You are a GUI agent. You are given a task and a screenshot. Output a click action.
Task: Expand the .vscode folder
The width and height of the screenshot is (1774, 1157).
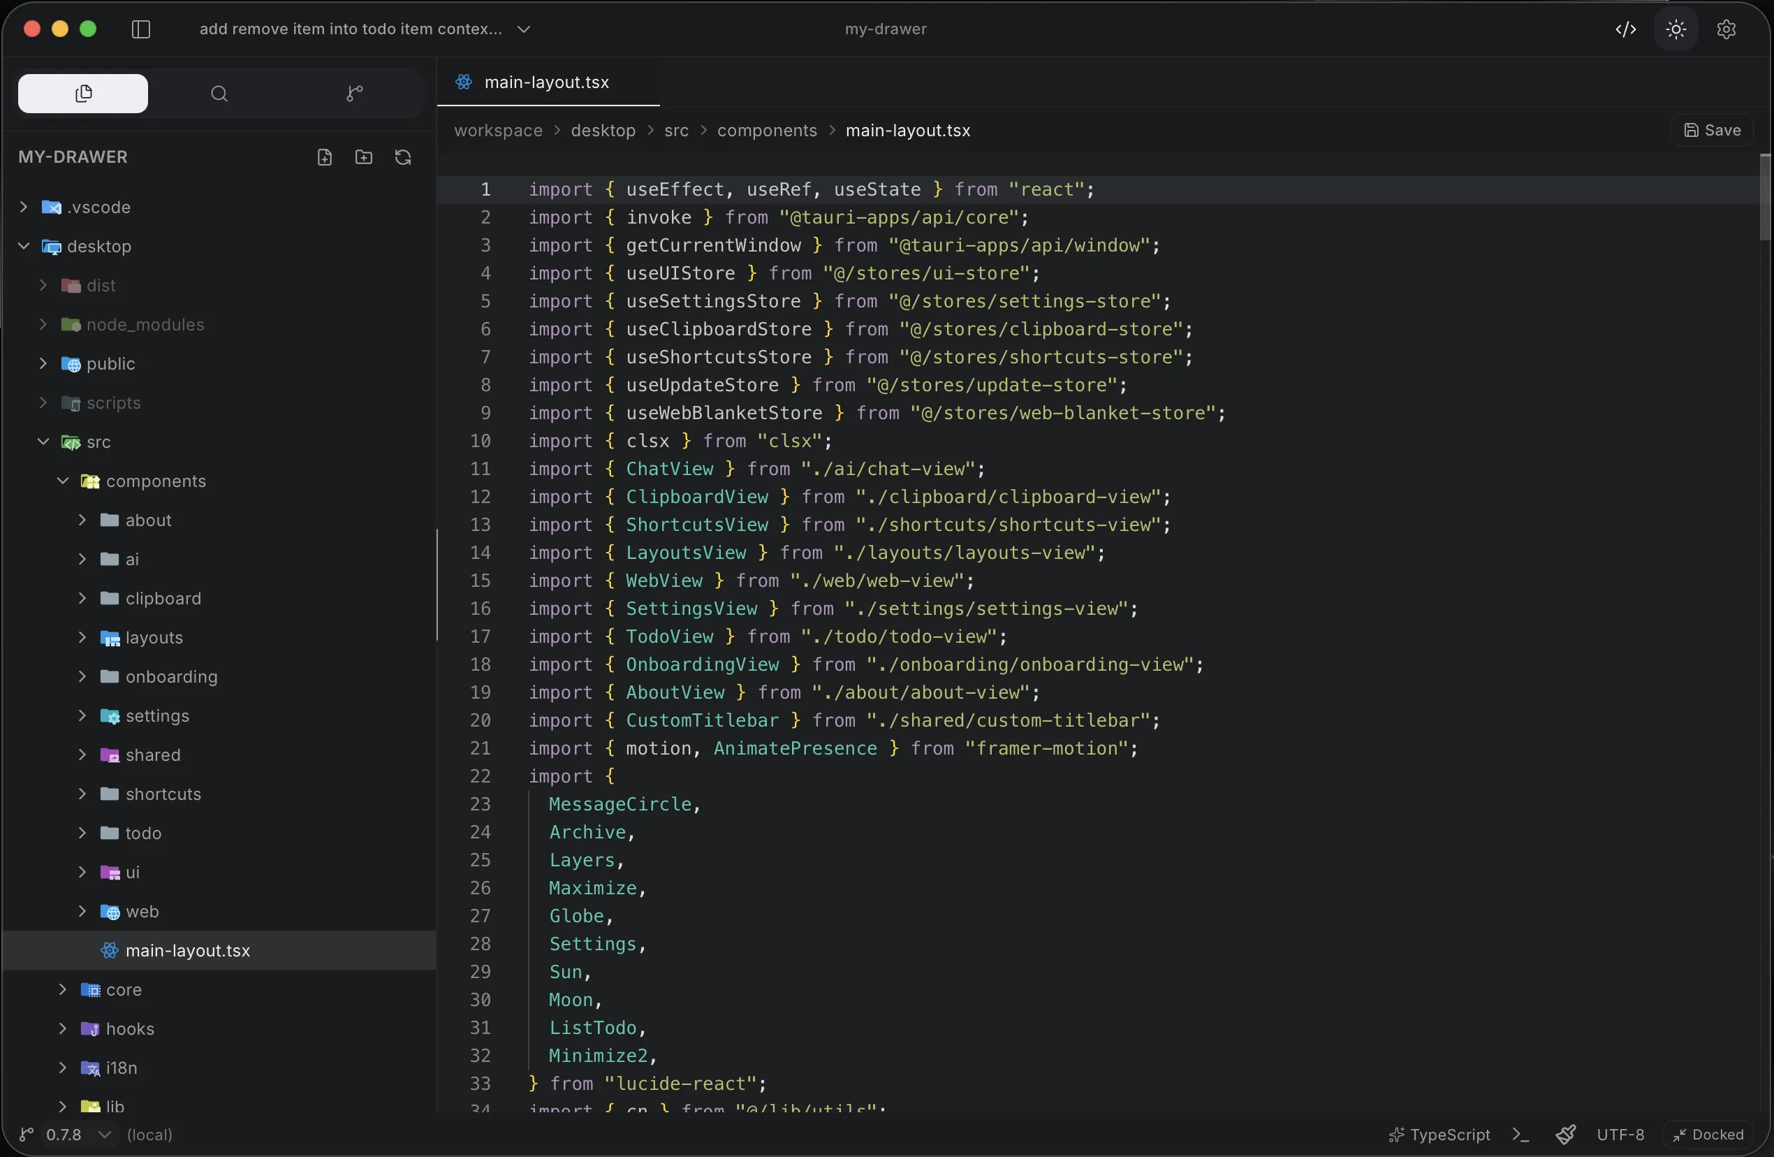pos(23,208)
